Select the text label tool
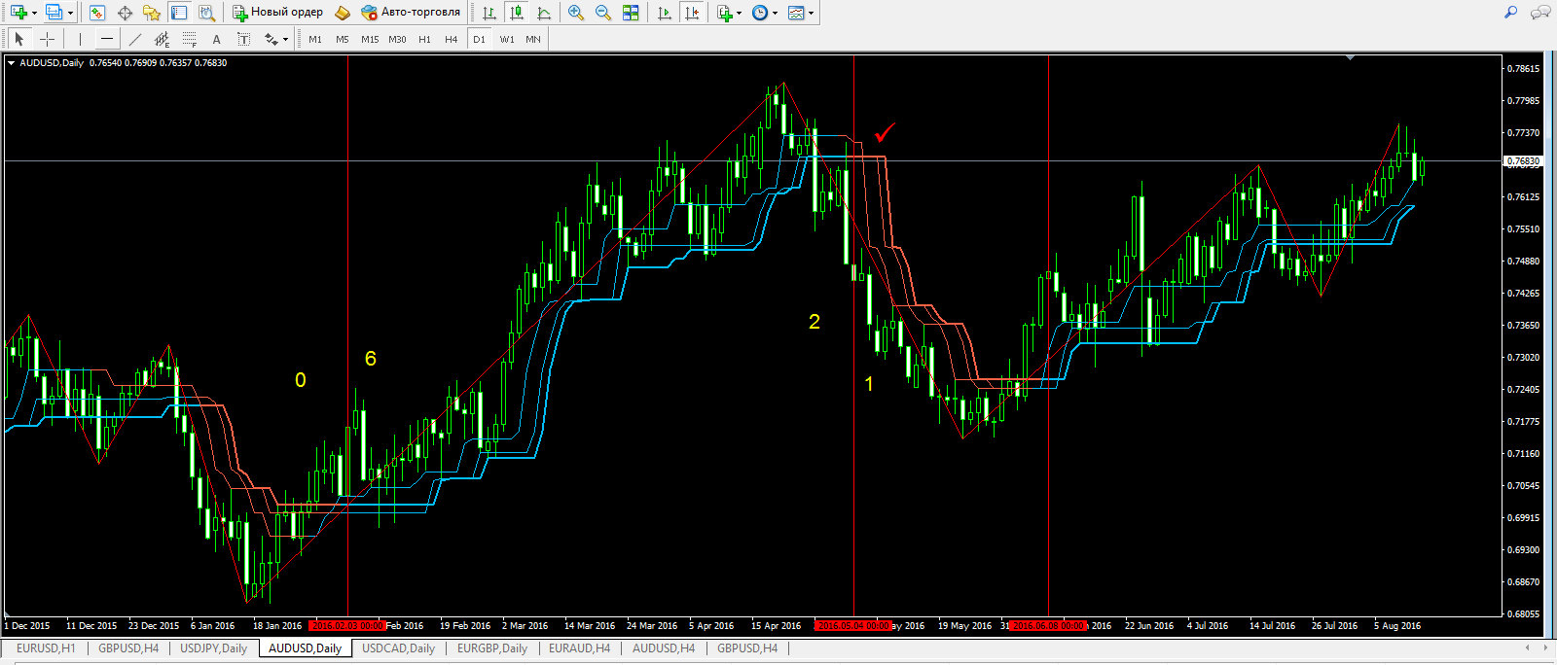 click(243, 39)
